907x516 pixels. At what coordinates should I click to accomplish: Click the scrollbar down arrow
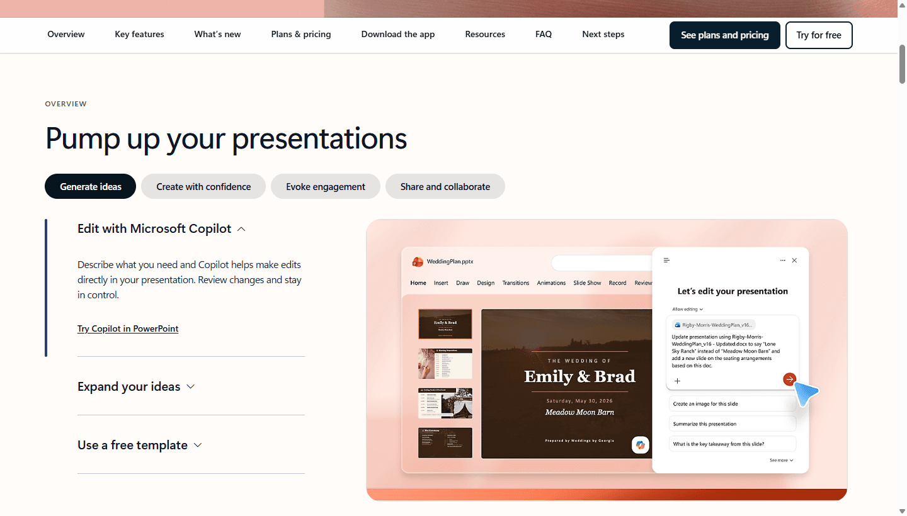[902, 511]
